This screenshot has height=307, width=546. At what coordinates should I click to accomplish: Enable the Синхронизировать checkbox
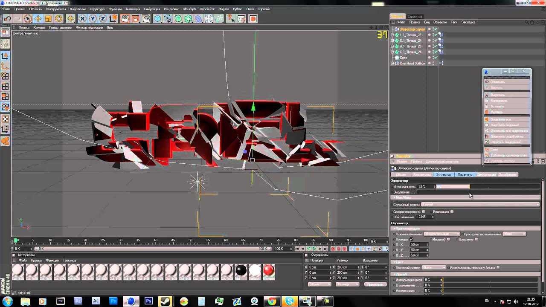coord(424,212)
